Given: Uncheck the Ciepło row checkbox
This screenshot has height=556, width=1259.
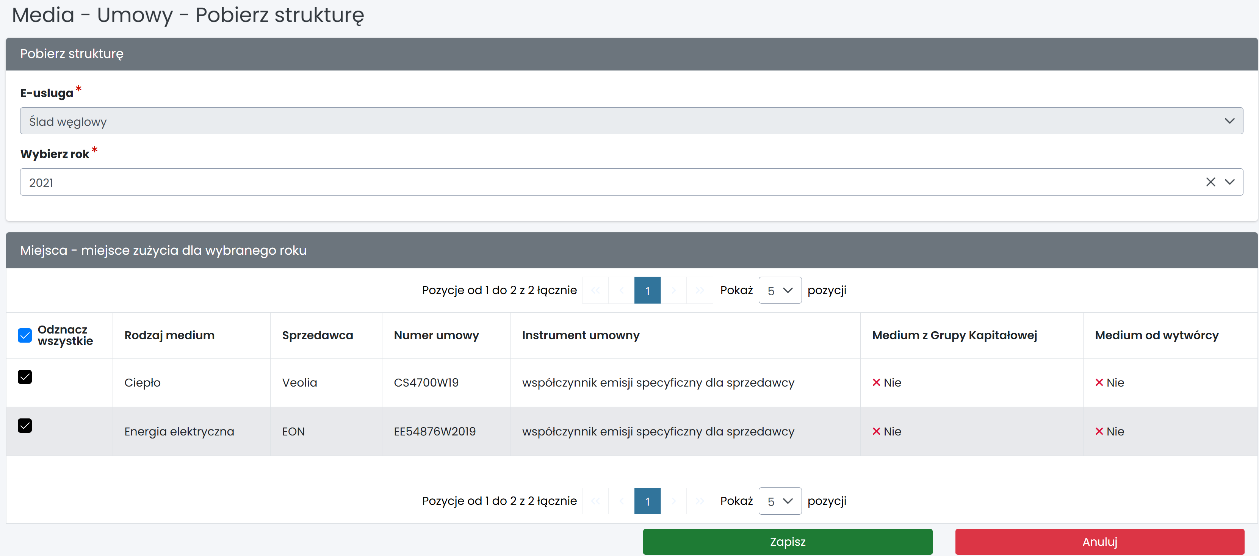Looking at the screenshot, I should [x=25, y=377].
